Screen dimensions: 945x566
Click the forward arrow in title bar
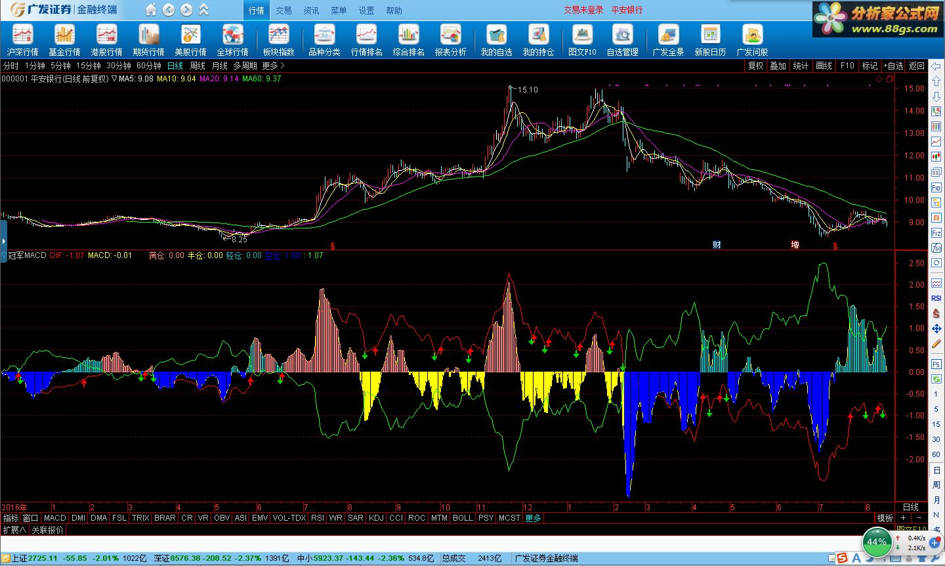[x=186, y=10]
